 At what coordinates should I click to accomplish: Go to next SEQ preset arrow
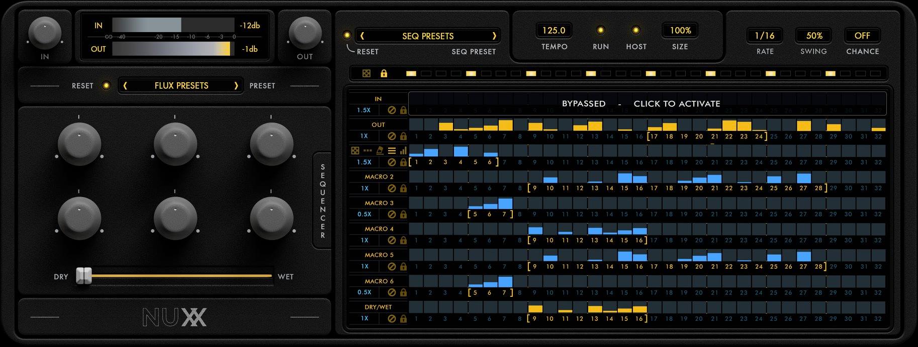tap(494, 36)
